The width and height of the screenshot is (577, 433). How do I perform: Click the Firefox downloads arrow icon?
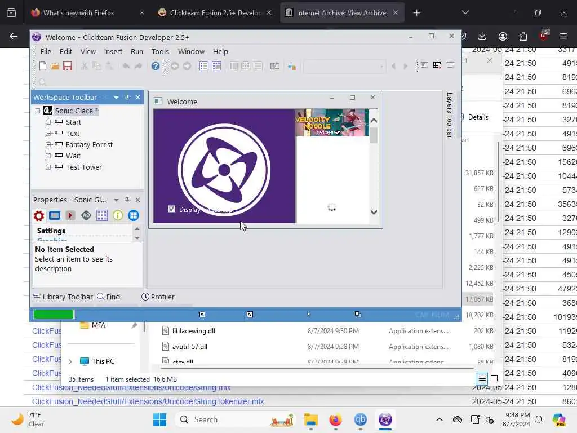tap(482, 36)
